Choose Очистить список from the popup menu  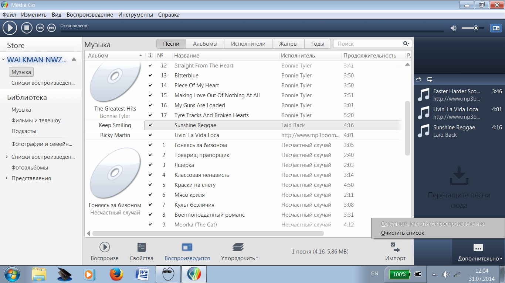pyautogui.click(x=402, y=233)
